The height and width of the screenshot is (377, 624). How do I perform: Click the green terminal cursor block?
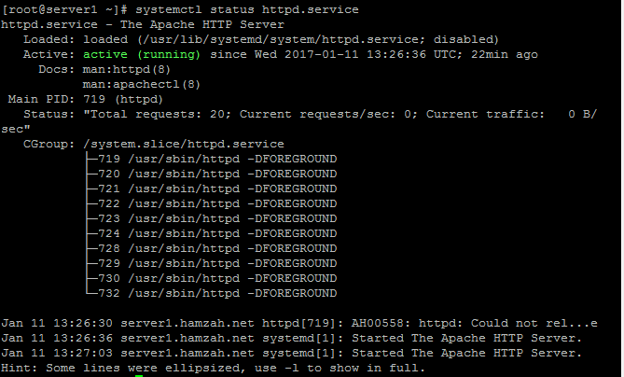pyautogui.click(x=139, y=375)
